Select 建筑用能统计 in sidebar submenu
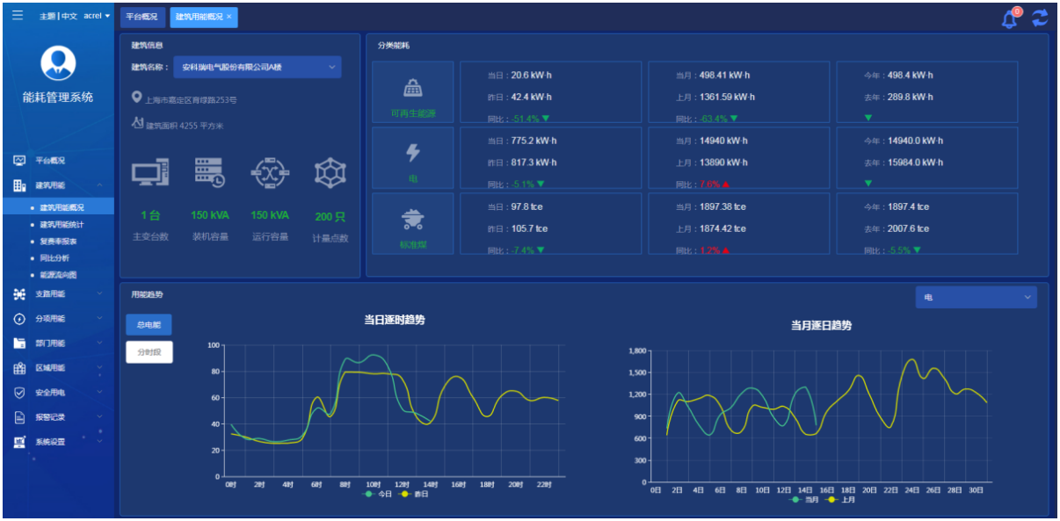Viewport: 1060px width, 521px height. (61, 224)
